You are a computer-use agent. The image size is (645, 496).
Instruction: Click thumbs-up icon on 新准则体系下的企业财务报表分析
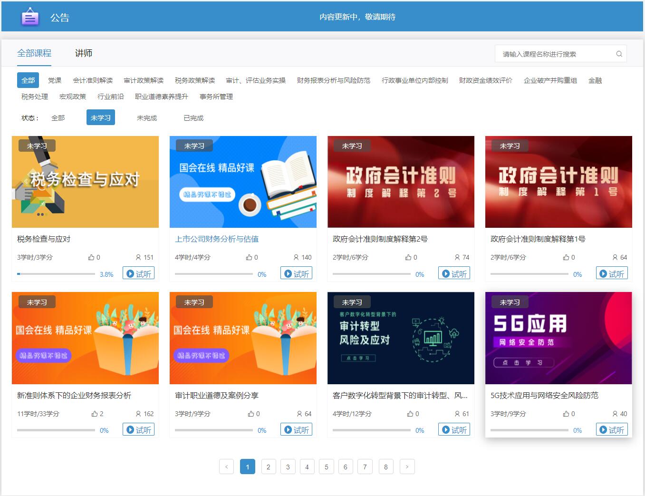94,414
